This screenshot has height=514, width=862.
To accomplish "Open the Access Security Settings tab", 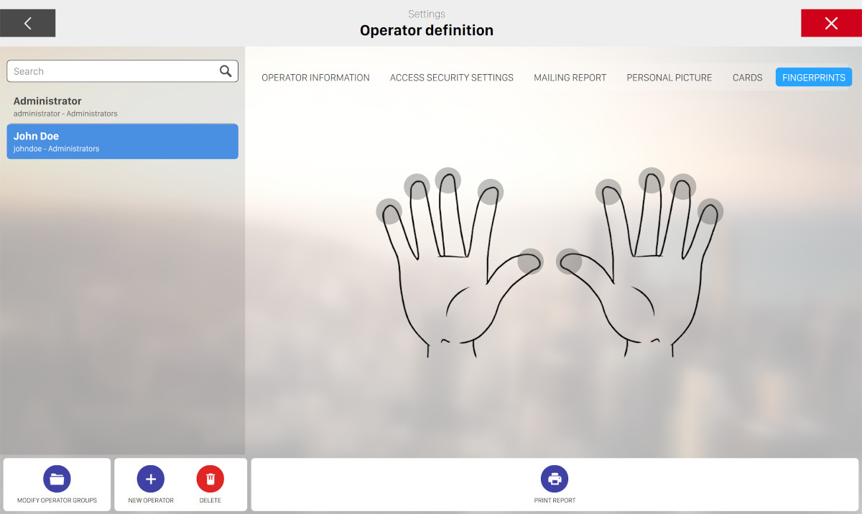I will [x=451, y=78].
